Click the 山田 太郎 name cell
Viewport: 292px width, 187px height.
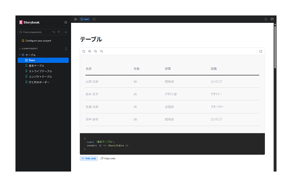pos(92,82)
